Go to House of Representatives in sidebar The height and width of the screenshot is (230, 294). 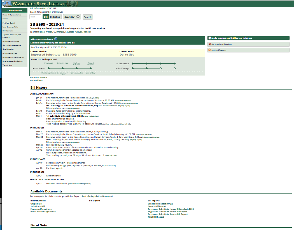click(12, 15)
